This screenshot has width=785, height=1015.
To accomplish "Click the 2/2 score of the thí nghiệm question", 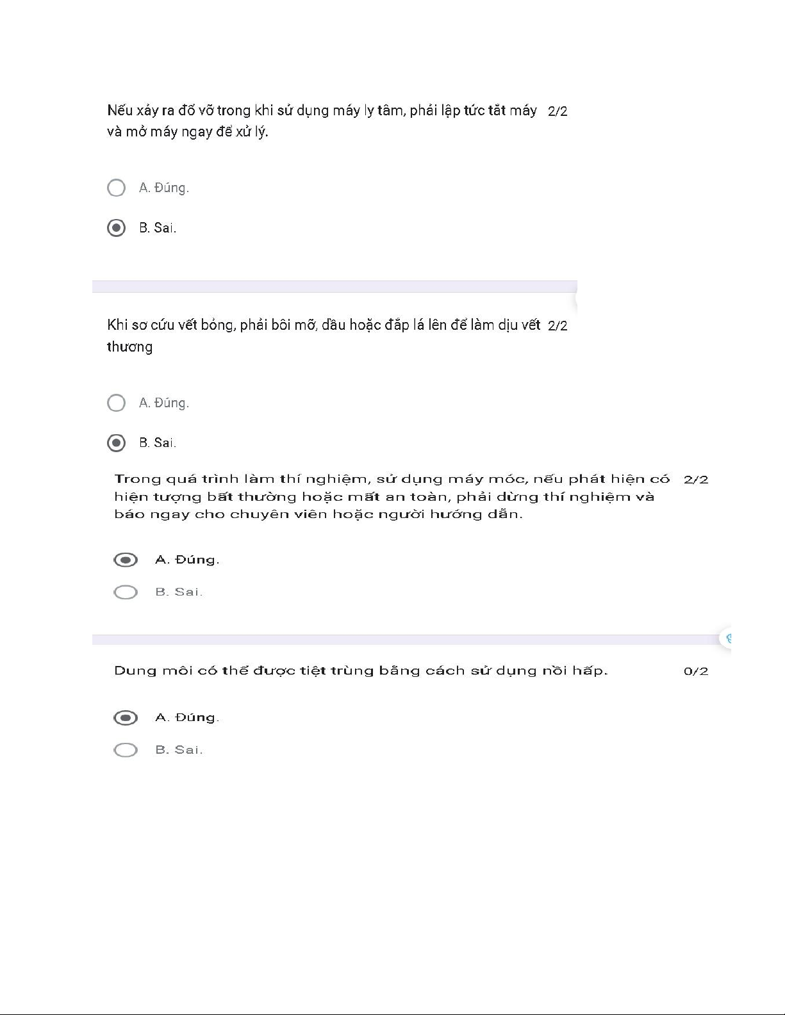I will coord(696,480).
